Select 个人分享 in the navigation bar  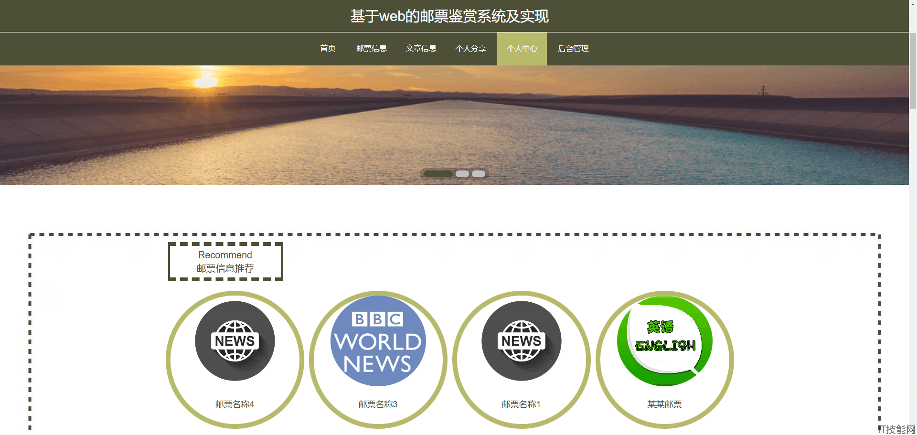pos(471,49)
